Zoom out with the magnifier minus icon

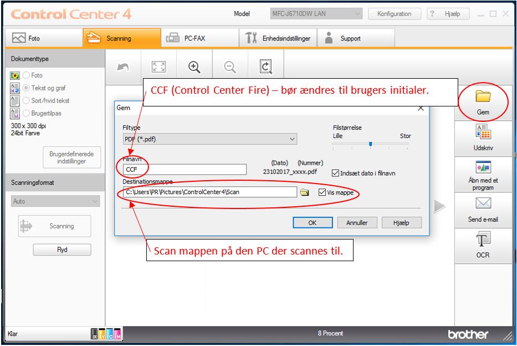pos(230,67)
